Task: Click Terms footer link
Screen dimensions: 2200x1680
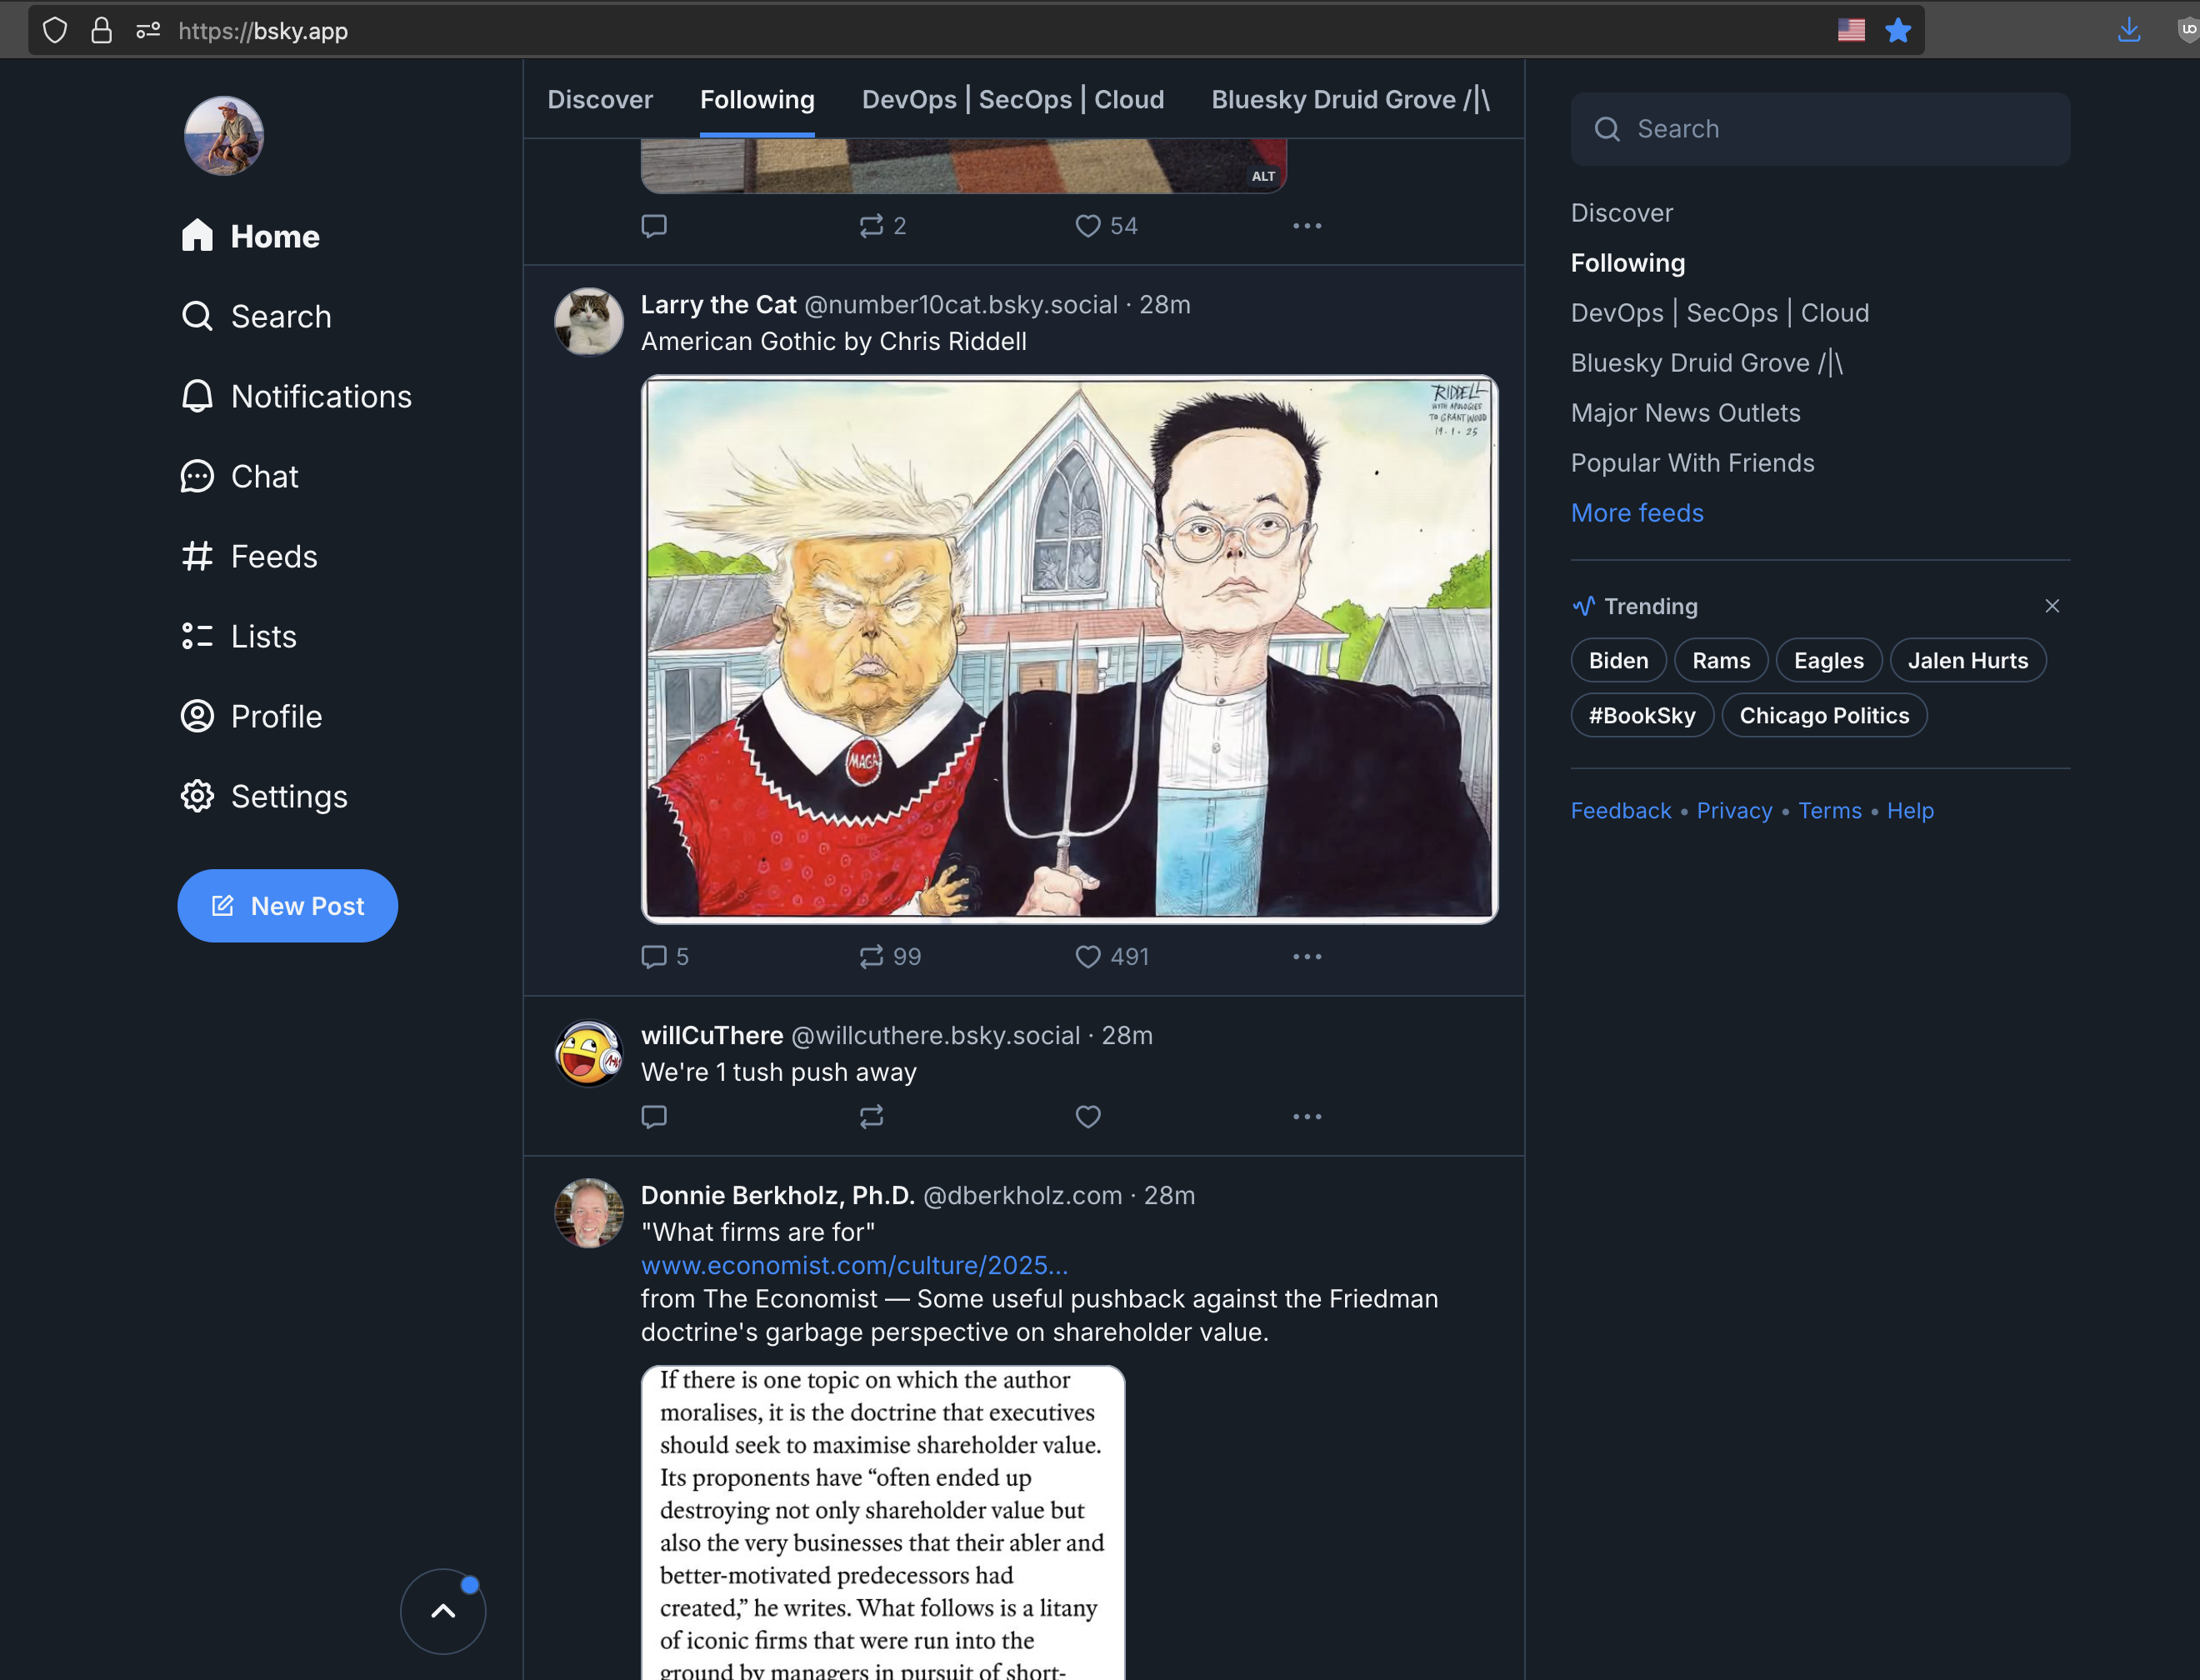Action: [x=1830, y=811]
